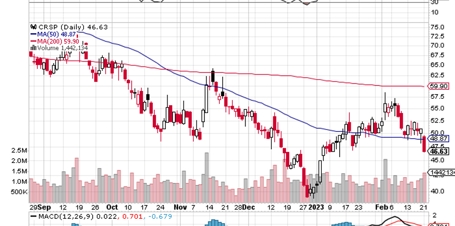Click the bold 46.63 last price tag
Screen dimensions: 455x226
coord(439,151)
